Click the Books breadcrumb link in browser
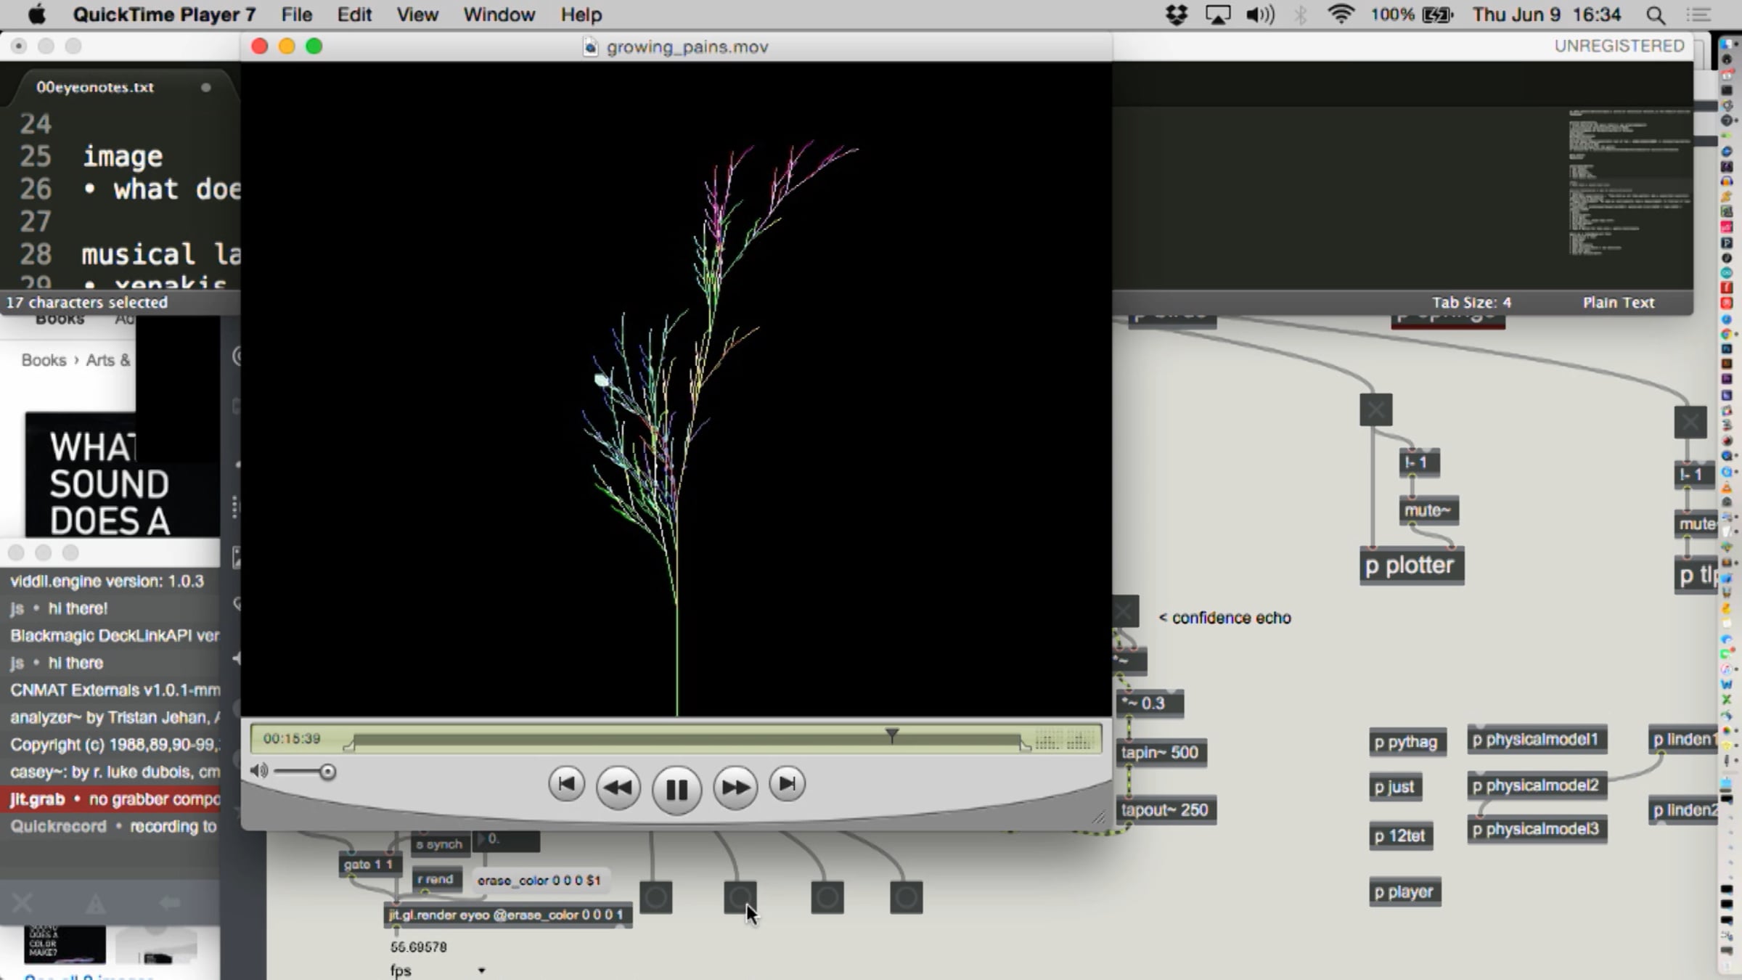 (x=44, y=360)
